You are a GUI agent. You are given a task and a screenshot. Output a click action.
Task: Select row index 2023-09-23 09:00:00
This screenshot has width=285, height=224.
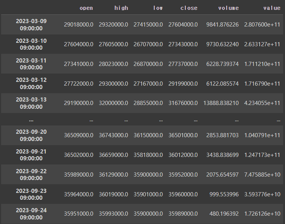tap(31, 194)
